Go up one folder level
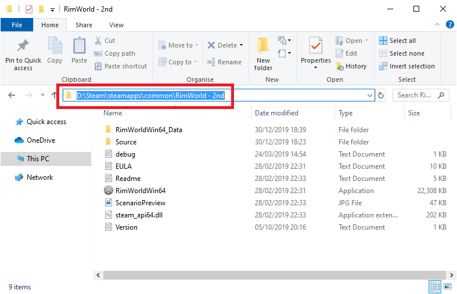 point(54,95)
